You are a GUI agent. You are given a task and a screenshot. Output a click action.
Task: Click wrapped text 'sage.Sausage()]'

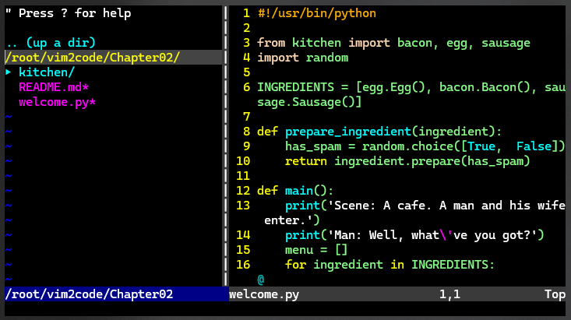coord(309,102)
